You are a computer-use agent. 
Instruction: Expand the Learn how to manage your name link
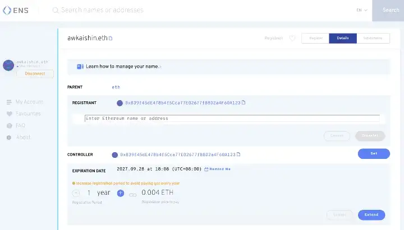(121, 67)
